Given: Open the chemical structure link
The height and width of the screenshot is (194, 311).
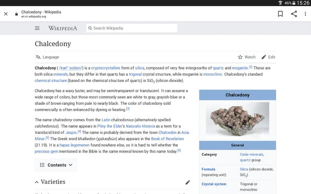Looking at the screenshot, I should point(51,81).
